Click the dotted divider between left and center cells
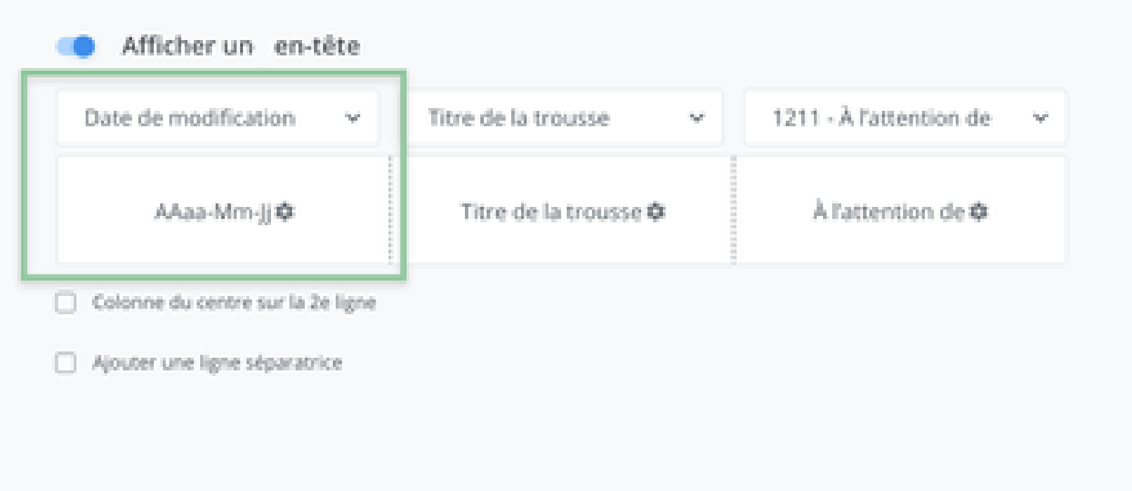Viewport: 1132px width, 491px height. [x=390, y=210]
